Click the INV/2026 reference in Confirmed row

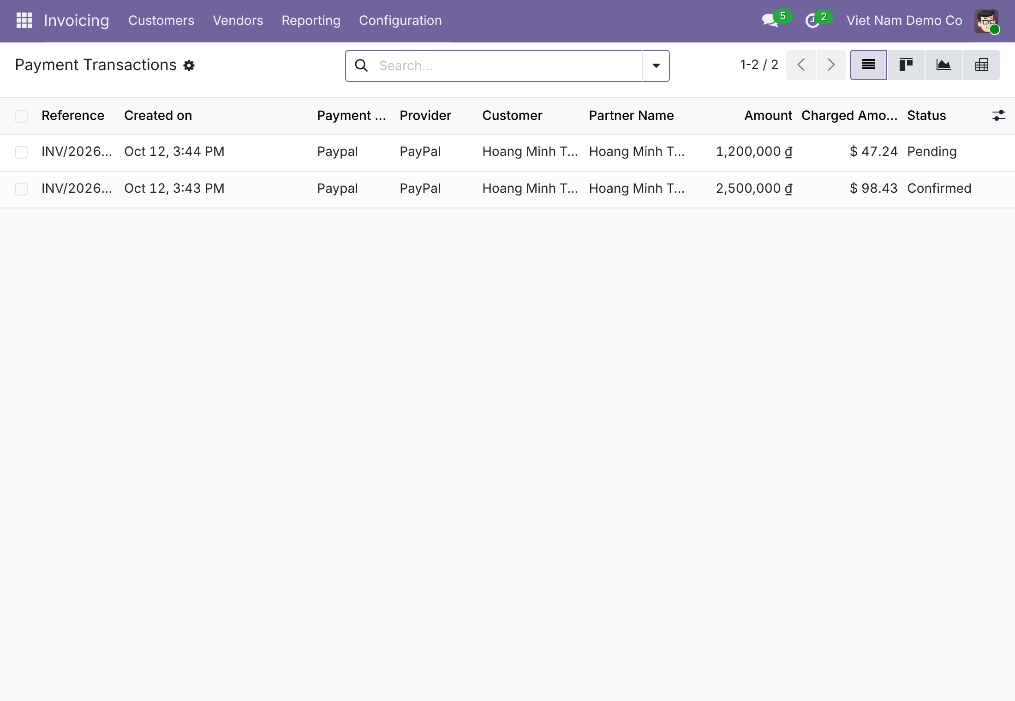coord(77,189)
